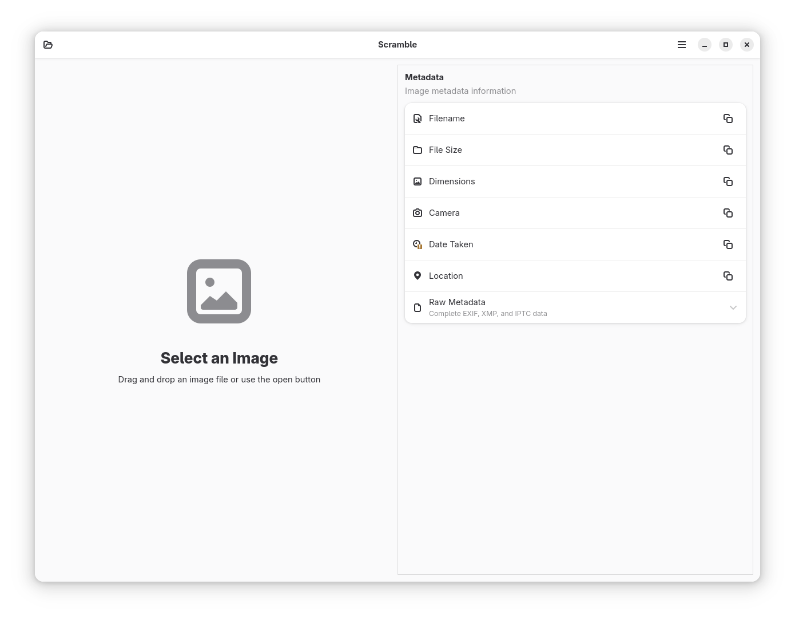The width and height of the screenshot is (795, 620).
Task: Expand the Raw Metadata chevron
Action: click(x=733, y=307)
